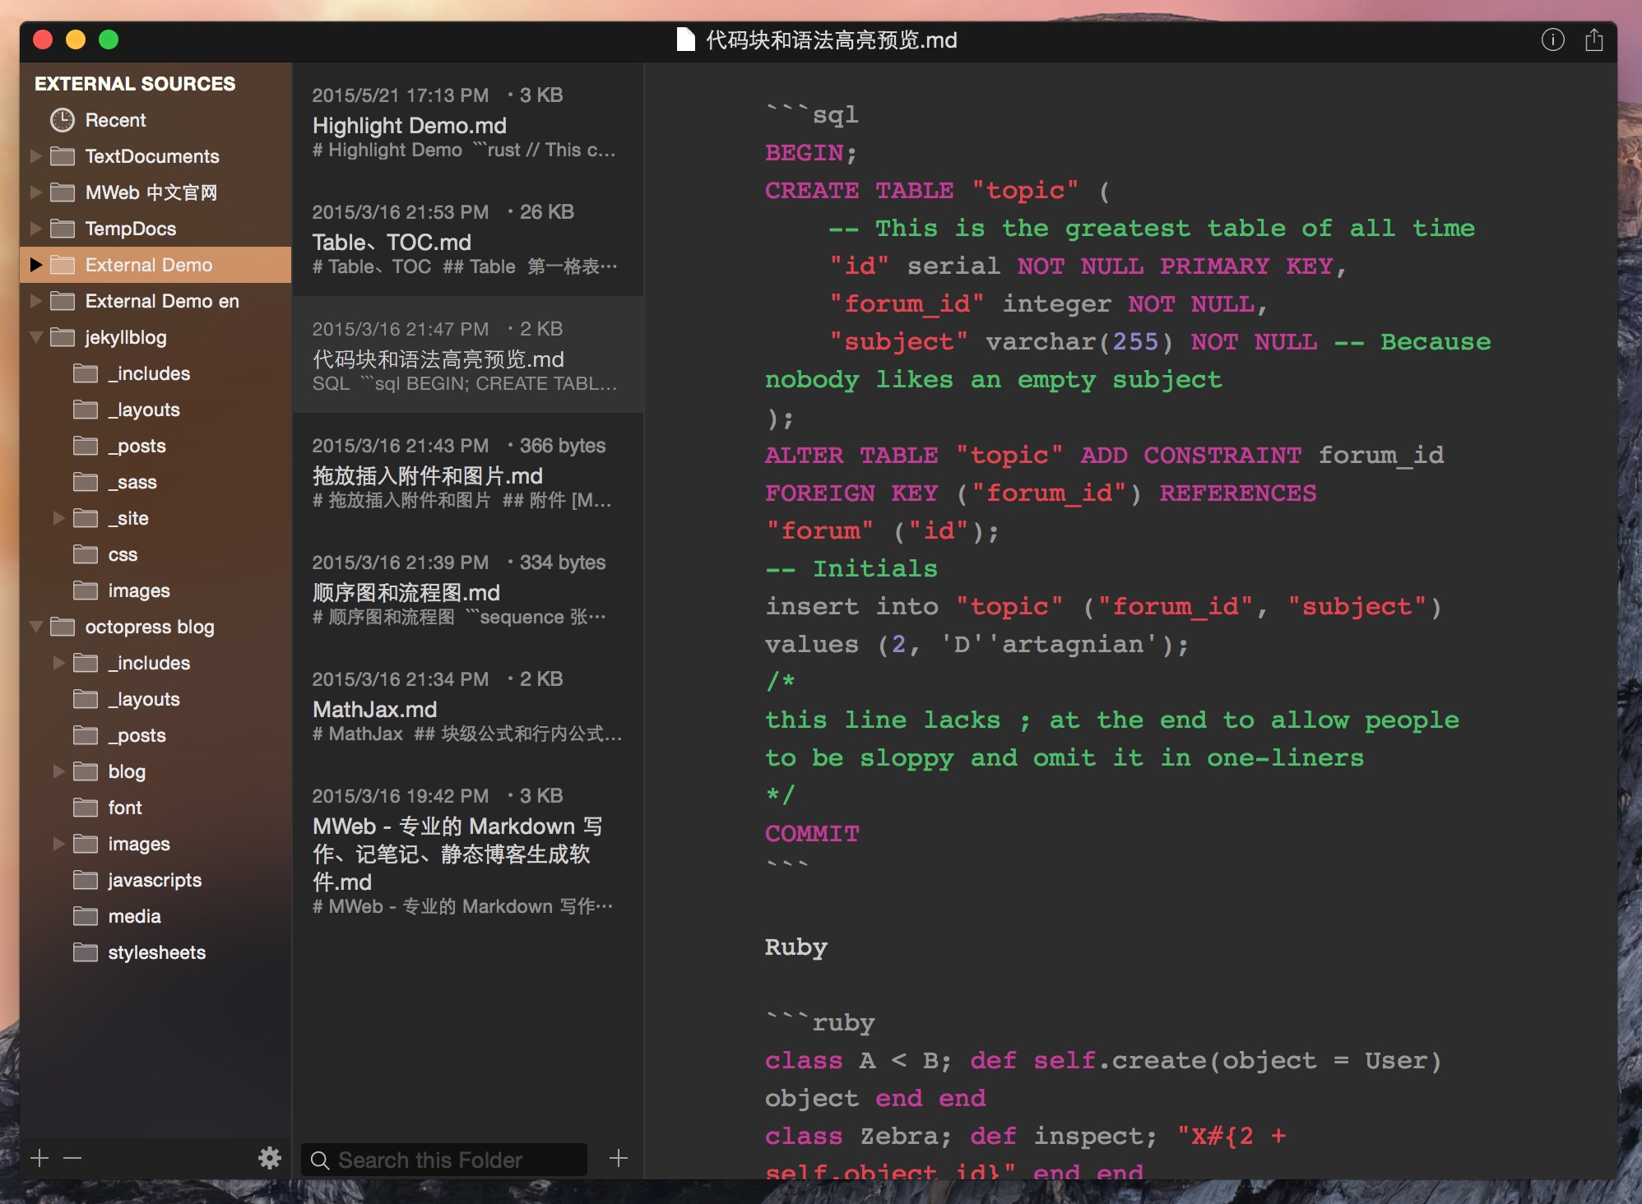The height and width of the screenshot is (1204, 1642).
Task: Expand the TextDocuments folder
Action: tap(36, 156)
